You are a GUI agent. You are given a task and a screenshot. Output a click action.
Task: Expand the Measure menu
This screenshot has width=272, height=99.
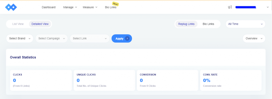[x=90, y=7]
